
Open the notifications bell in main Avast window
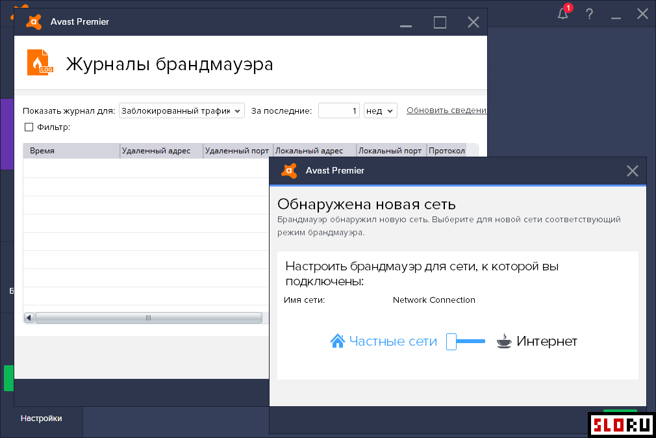pos(564,14)
